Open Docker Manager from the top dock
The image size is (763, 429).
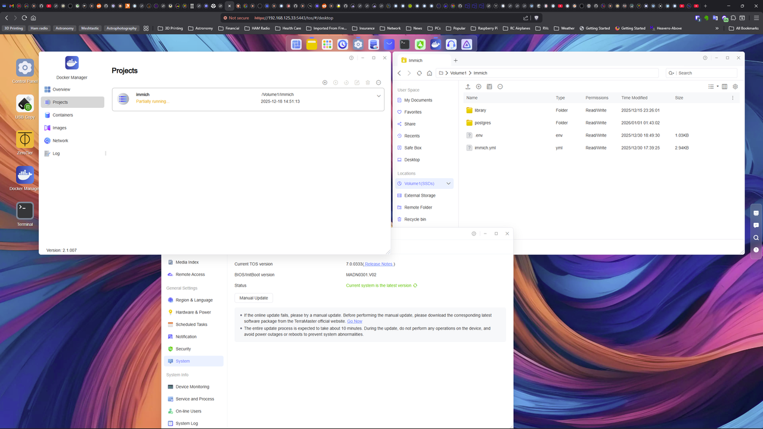[436, 44]
